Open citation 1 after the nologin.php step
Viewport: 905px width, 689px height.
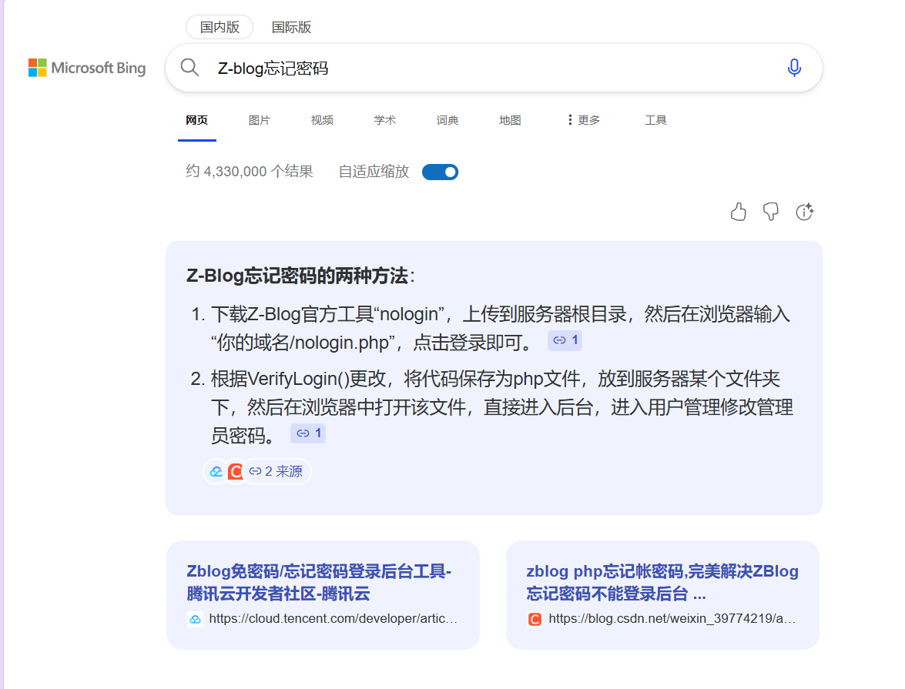565,340
